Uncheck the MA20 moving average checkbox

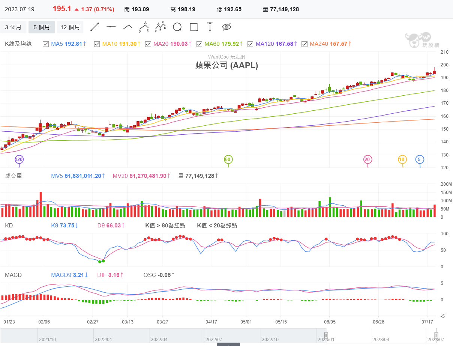click(x=148, y=44)
